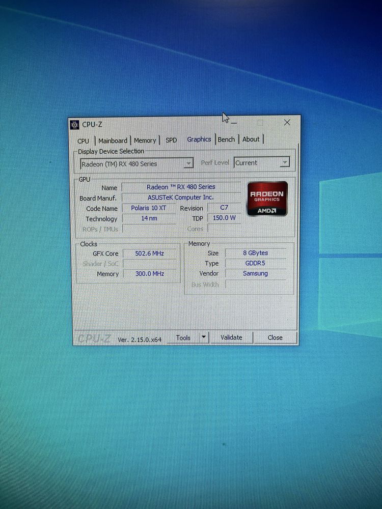Click the GFX Core clock 502.6 MHz

[150, 253]
